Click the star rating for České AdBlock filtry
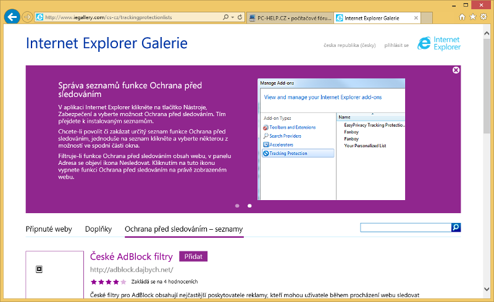The height and width of the screenshot is (302, 494). pyautogui.click(x=109, y=282)
